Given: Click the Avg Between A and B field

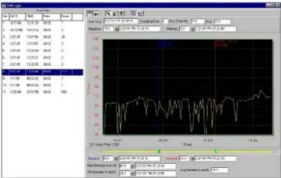Looking at the screenshot, I should tap(220, 170).
